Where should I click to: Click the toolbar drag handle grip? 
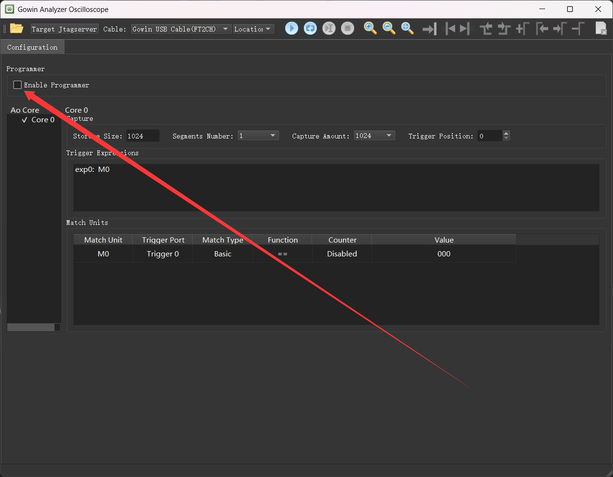(5, 29)
